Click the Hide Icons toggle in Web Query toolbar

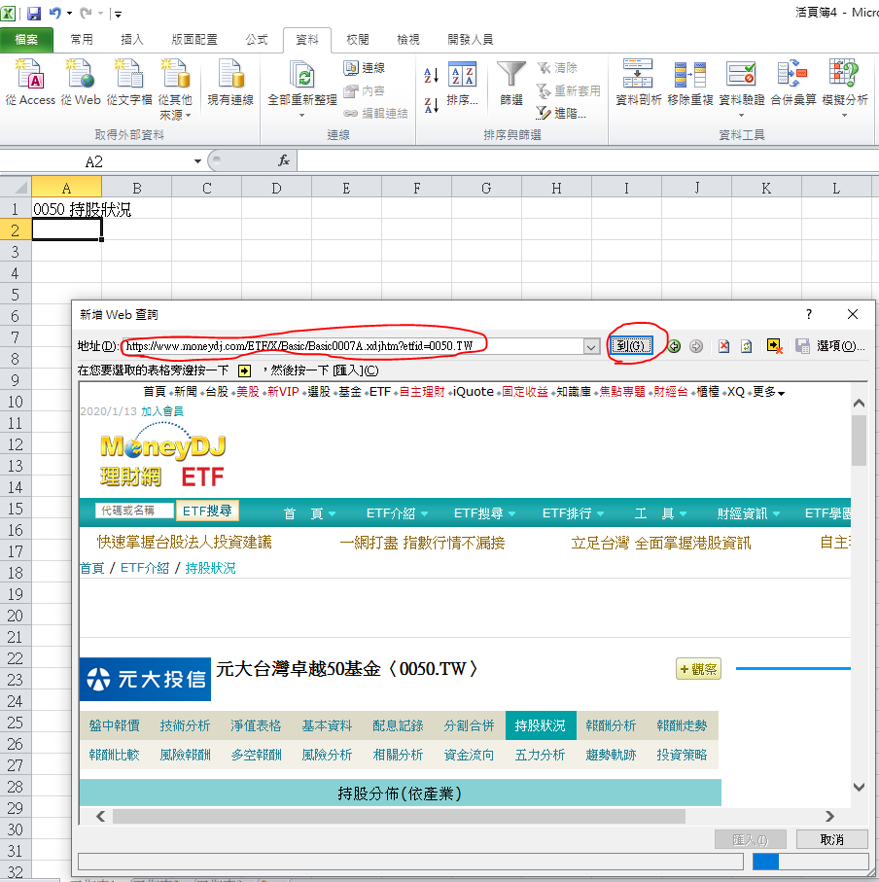pos(774,346)
